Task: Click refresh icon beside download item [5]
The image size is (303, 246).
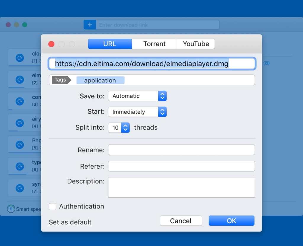Action: (x=20, y=145)
